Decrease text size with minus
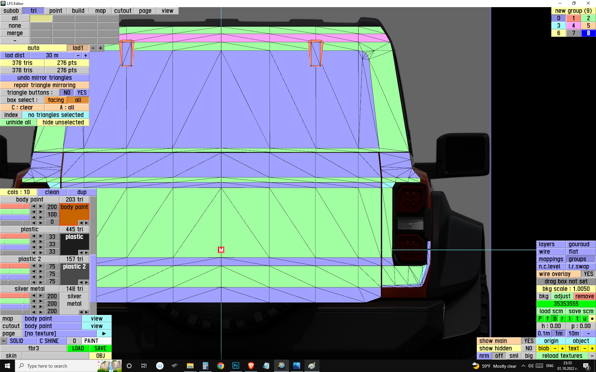 click(x=585, y=348)
